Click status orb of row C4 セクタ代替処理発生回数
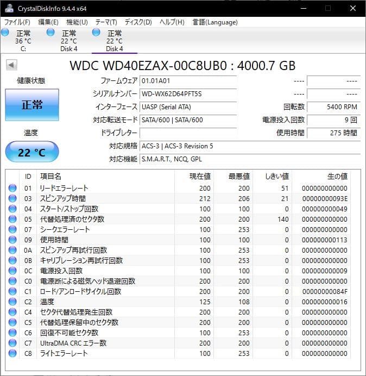 point(12,312)
